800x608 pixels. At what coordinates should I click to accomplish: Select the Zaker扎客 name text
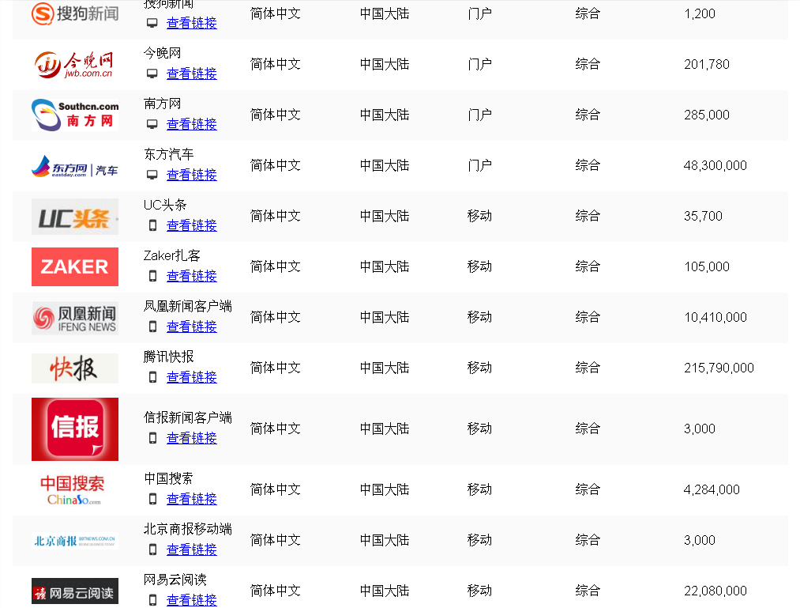click(172, 255)
